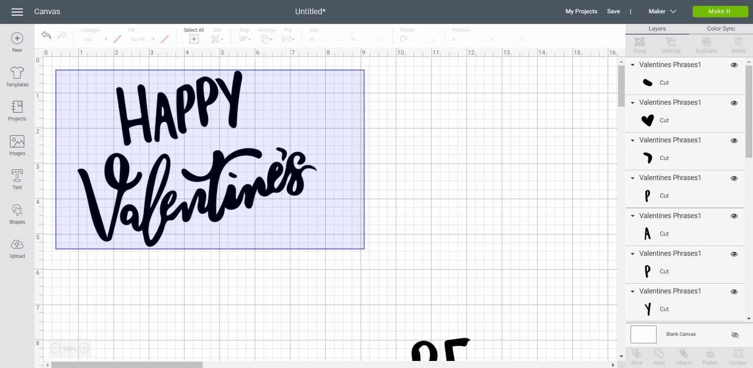This screenshot has height=368, width=753.
Task: Select the Text tool
Action: [x=17, y=179]
